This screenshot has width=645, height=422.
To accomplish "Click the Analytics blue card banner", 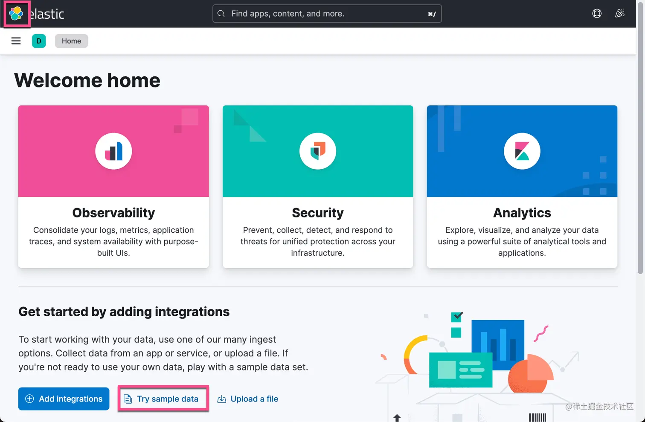I will point(522,151).
